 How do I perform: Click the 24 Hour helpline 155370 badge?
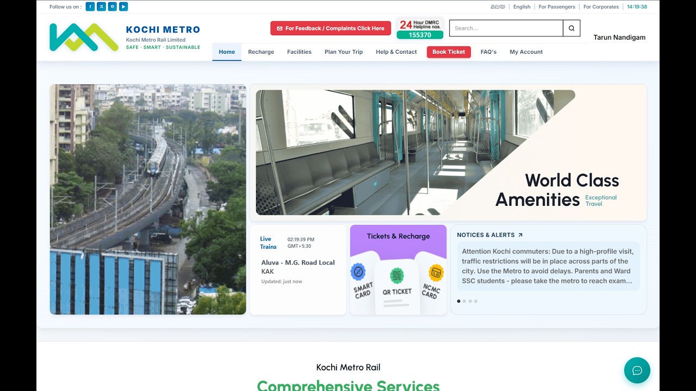[420, 29]
